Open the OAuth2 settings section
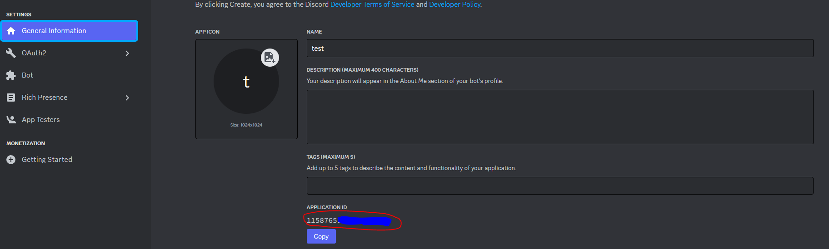Image resolution: width=829 pixels, height=249 pixels. (x=69, y=53)
